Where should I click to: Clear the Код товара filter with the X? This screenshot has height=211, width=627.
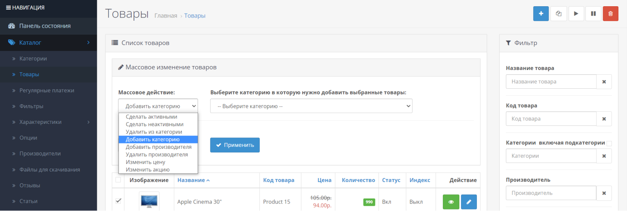[604, 119]
